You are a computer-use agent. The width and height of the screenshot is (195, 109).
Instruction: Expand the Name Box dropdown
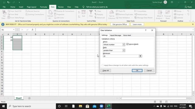(x=14, y=30)
